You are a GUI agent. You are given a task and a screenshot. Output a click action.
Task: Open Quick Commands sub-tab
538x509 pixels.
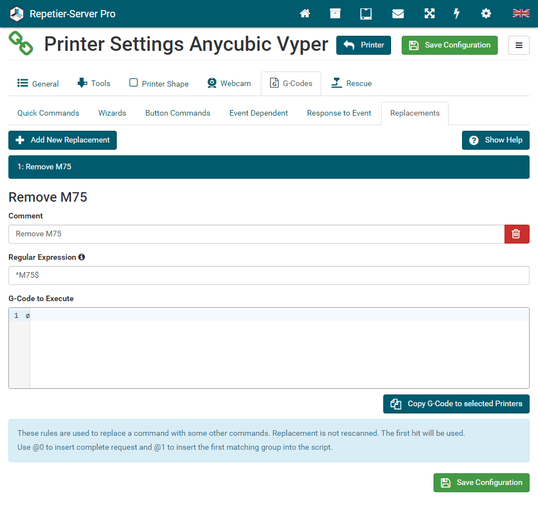tap(48, 113)
